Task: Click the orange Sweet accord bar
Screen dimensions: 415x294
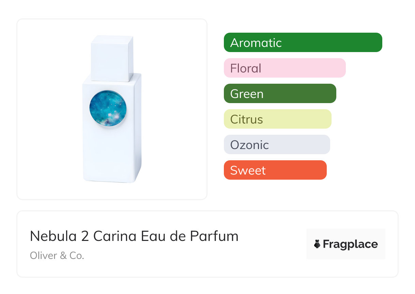Action: click(275, 170)
